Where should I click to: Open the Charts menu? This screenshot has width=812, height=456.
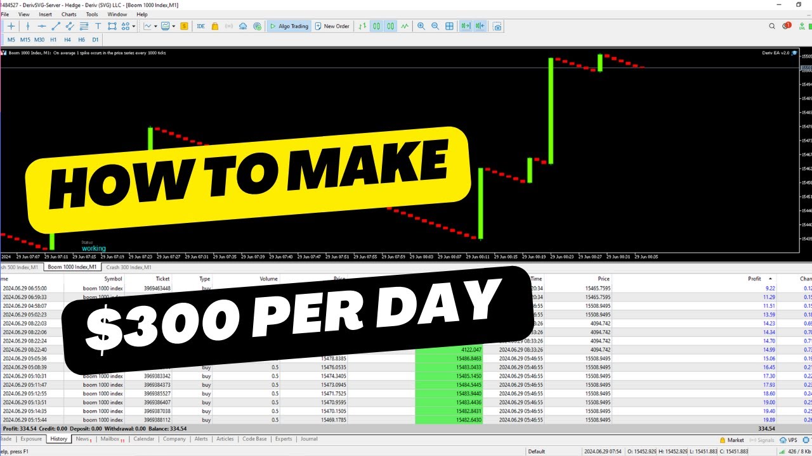69,14
